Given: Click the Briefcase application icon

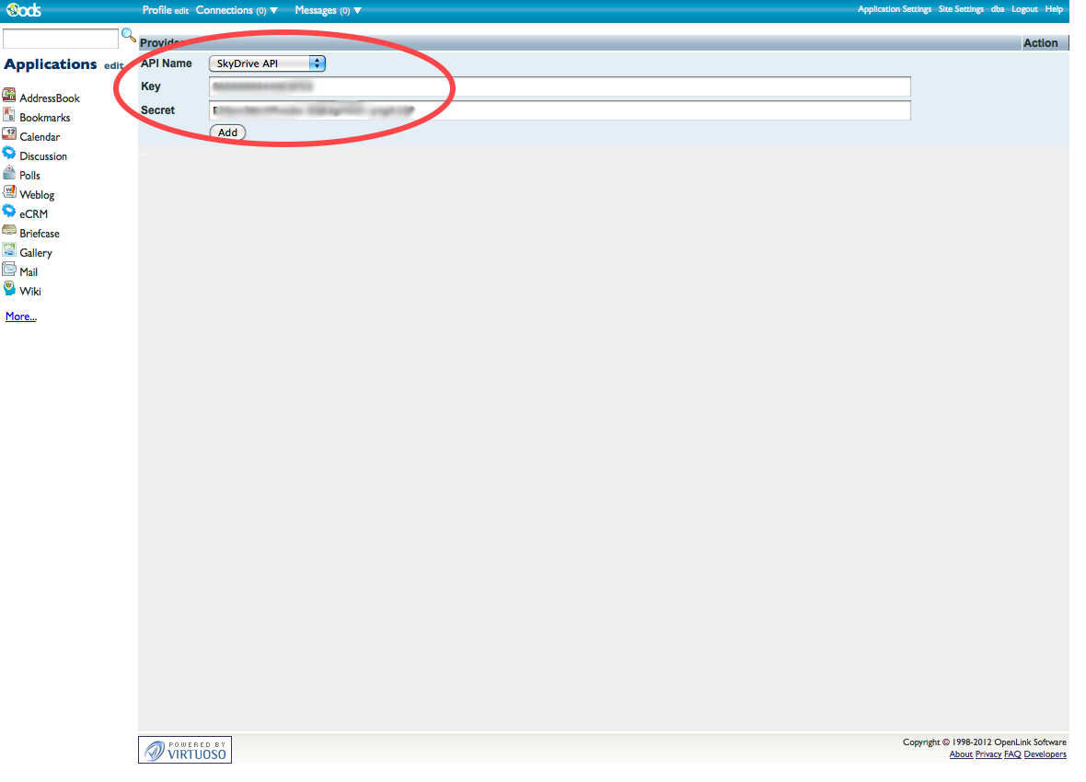Looking at the screenshot, I should pos(9,231).
